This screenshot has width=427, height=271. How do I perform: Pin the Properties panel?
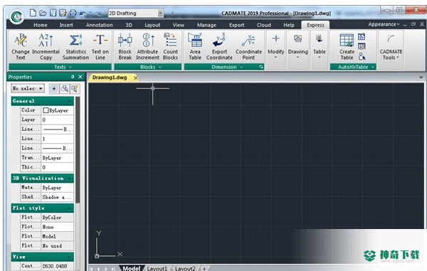point(73,77)
